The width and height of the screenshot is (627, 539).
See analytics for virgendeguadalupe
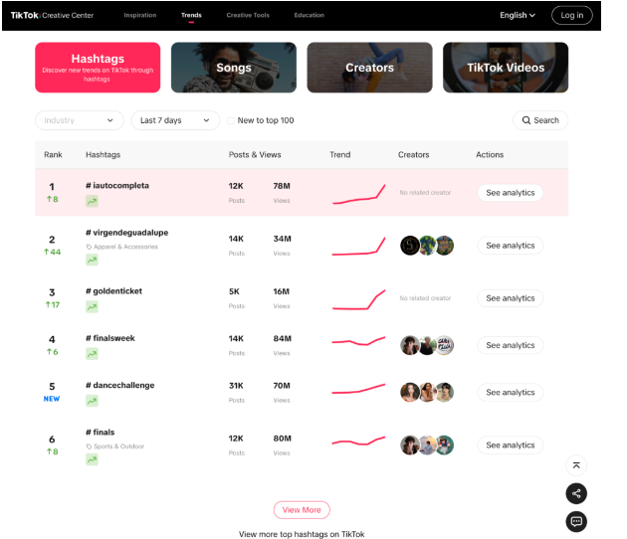511,246
